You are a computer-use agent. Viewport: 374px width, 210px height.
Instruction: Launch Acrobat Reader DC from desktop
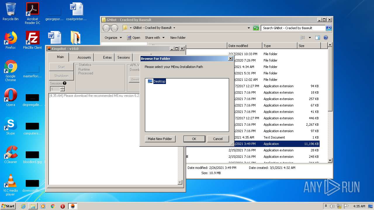(32, 13)
